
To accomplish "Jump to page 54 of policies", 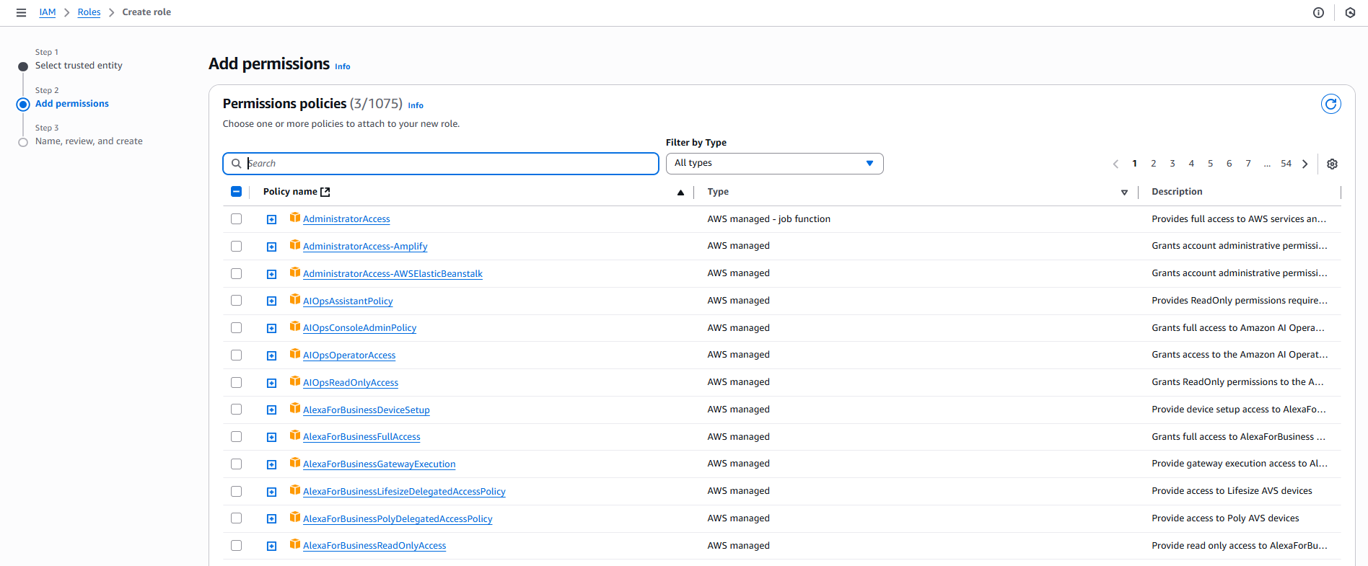I will tap(1286, 164).
